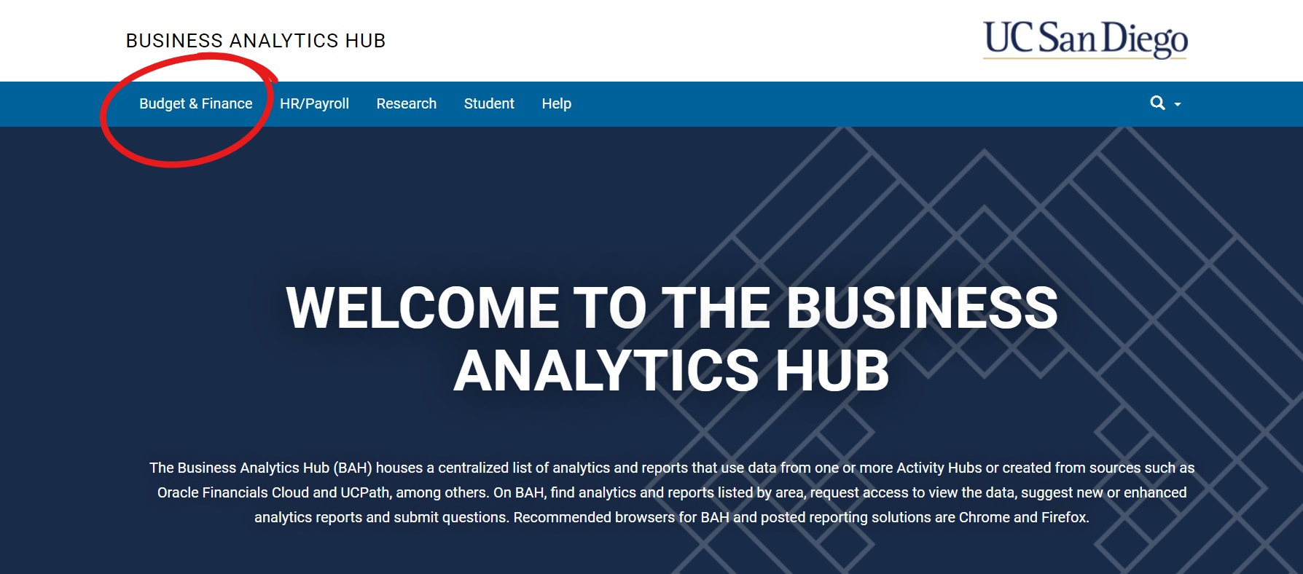Open the Business Analytics Hub site title
The width and height of the screenshot is (1303, 574).
[x=256, y=41]
